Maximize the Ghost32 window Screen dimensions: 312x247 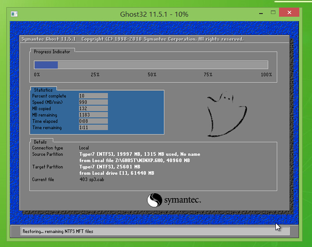[273, 13]
